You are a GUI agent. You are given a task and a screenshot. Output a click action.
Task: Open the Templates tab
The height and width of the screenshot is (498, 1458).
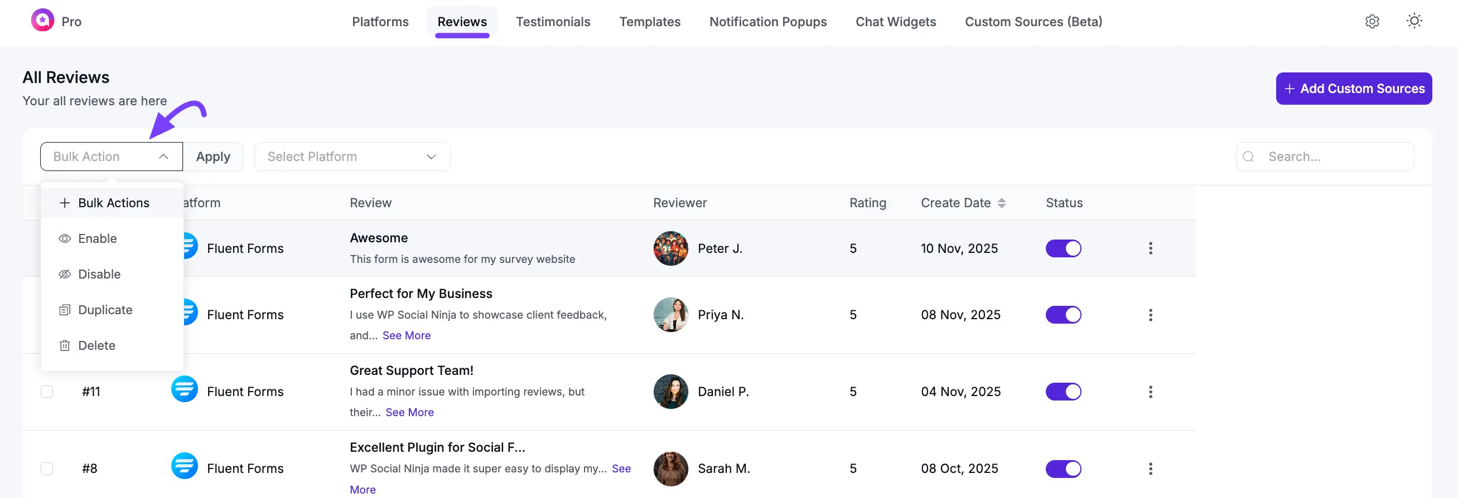point(649,22)
